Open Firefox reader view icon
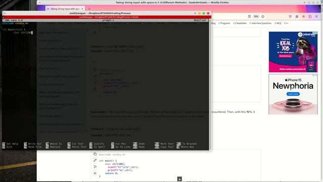 (249, 16)
